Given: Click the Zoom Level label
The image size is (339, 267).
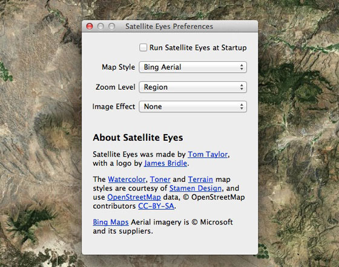Looking at the screenshot, I should coord(116,87).
